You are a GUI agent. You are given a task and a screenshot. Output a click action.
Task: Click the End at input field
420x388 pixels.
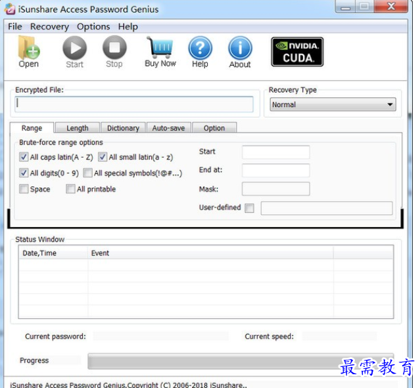pyautogui.click(x=276, y=171)
